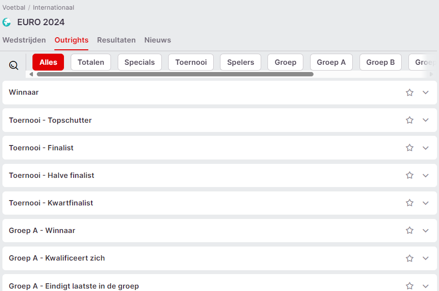Click the scrollbar left arrow
Screen dimensions: 439x291
[x=31, y=74]
